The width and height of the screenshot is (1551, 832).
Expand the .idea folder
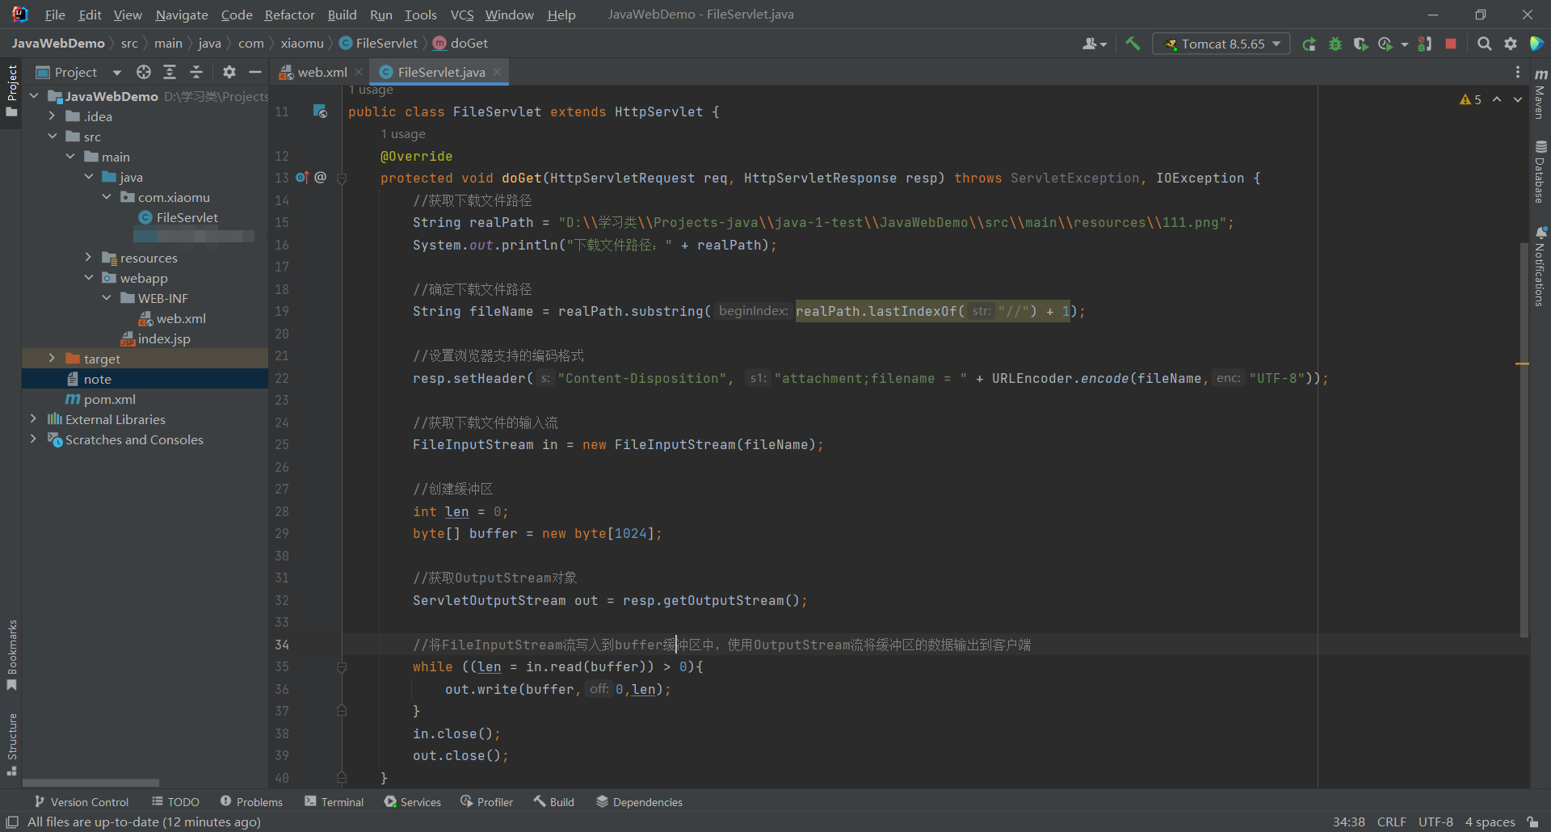point(52,116)
